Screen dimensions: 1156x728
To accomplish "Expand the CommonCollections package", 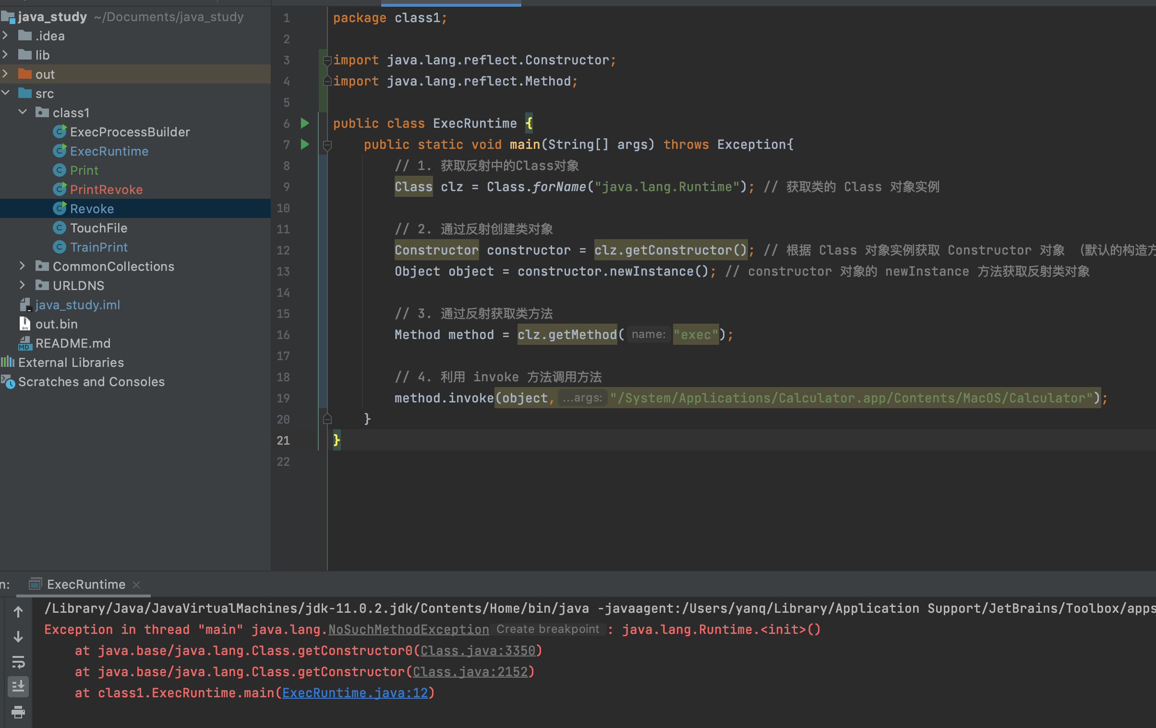I will 22,266.
